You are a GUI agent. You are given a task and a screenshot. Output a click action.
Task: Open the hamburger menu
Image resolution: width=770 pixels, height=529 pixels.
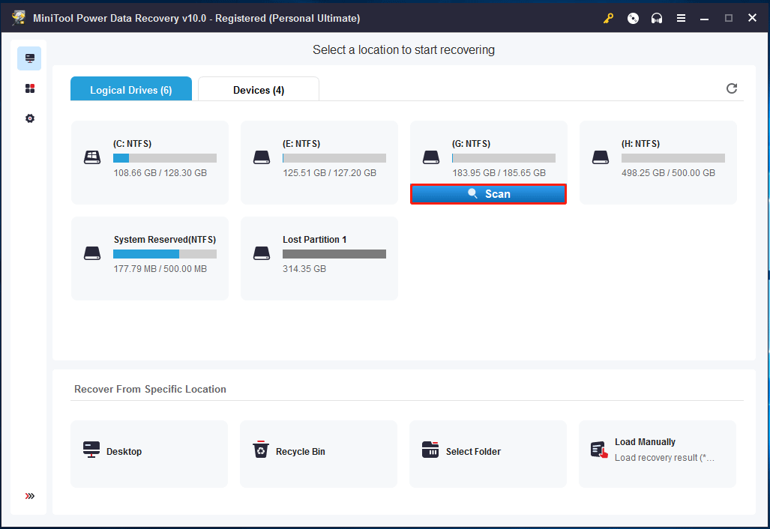point(681,18)
